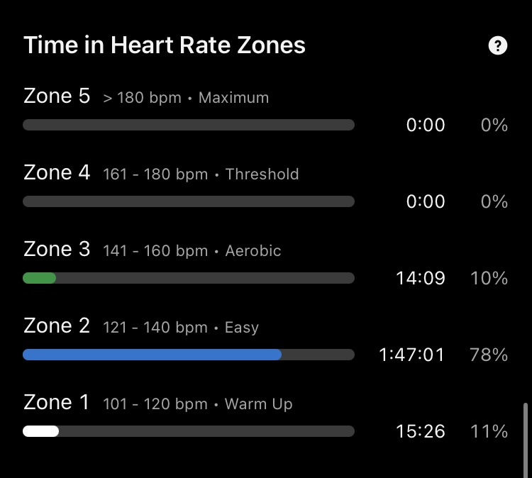The width and height of the screenshot is (532, 478).
Task: Tap the 1:47:01 duration for Zone 2
Action: coord(411,355)
